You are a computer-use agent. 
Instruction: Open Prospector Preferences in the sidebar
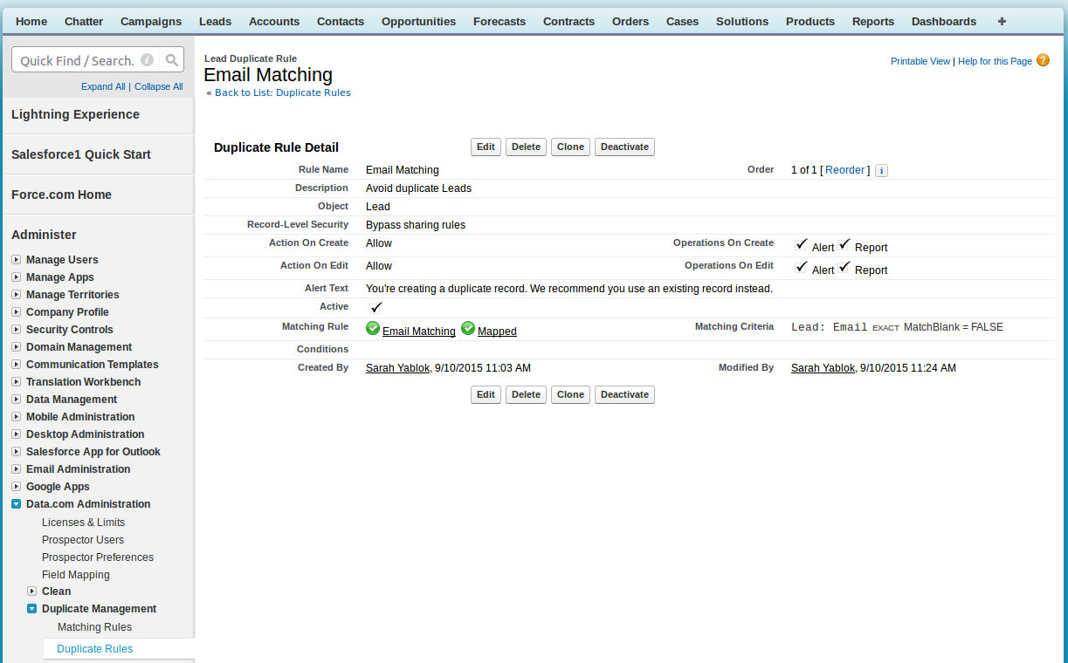(x=98, y=557)
